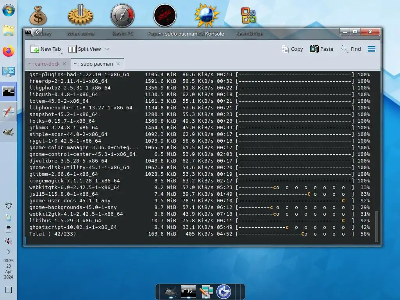The image size is (400, 300).
Task: Click the Total ( 42/233) text
Action: [x=53, y=234]
